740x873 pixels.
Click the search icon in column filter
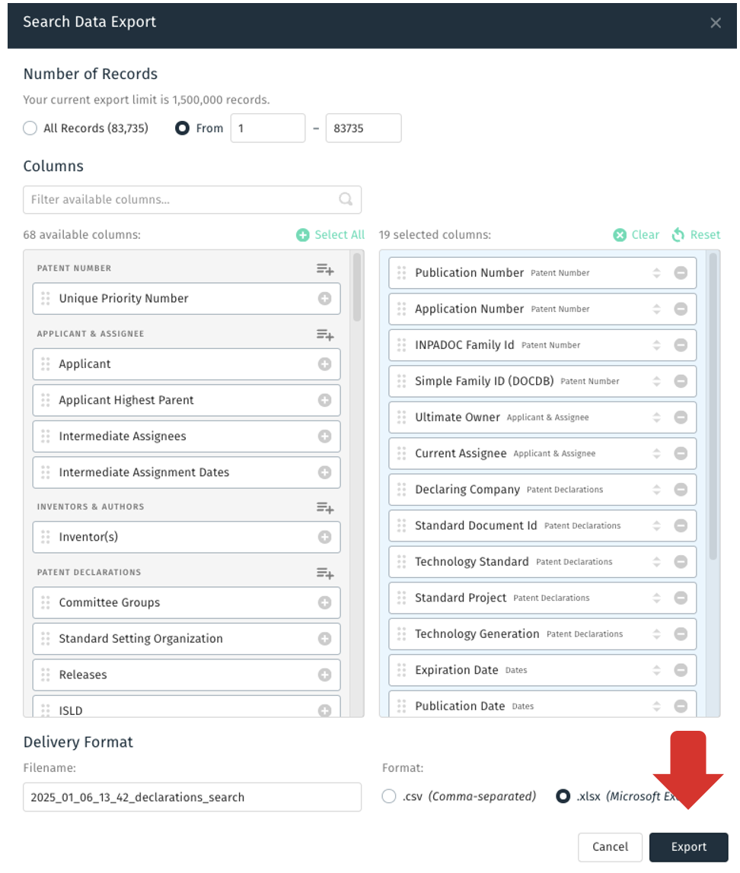click(346, 199)
